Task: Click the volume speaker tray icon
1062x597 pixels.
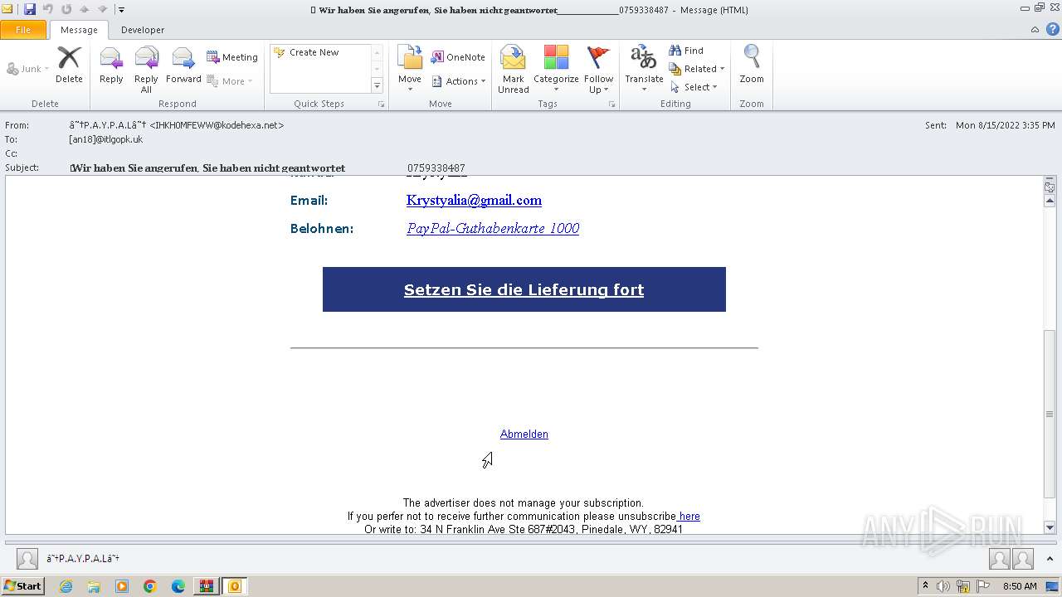Action: 943,586
